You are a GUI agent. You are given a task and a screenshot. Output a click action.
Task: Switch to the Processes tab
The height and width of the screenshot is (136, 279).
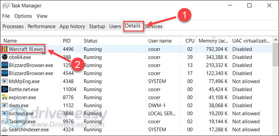13,26
